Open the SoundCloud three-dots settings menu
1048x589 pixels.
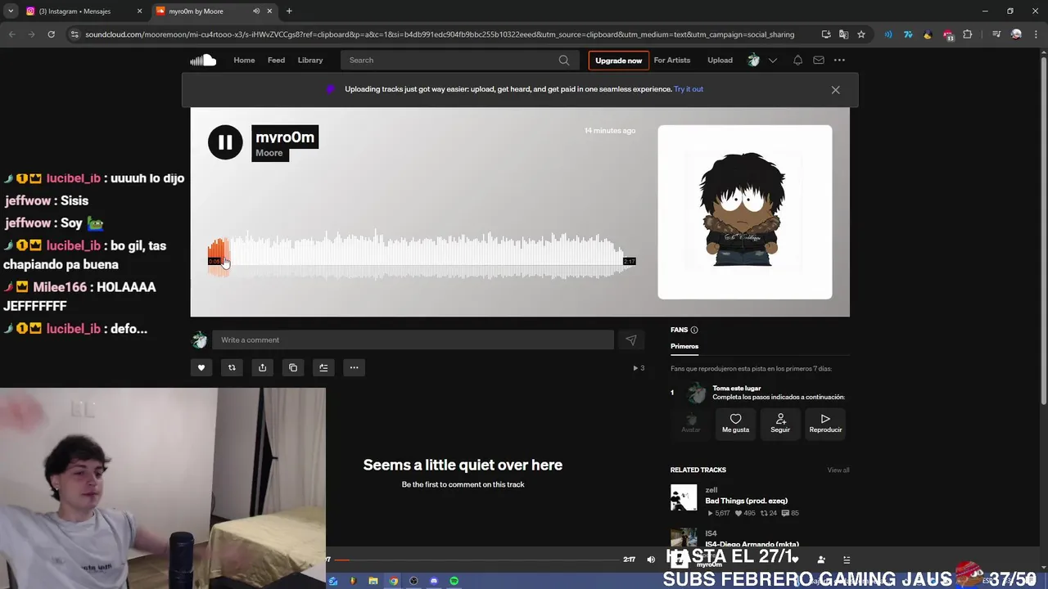pos(839,60)
